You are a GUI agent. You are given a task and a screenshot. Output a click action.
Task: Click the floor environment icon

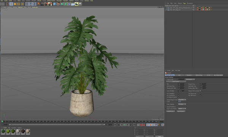73,4
